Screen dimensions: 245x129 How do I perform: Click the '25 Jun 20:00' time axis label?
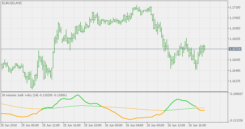93,125
